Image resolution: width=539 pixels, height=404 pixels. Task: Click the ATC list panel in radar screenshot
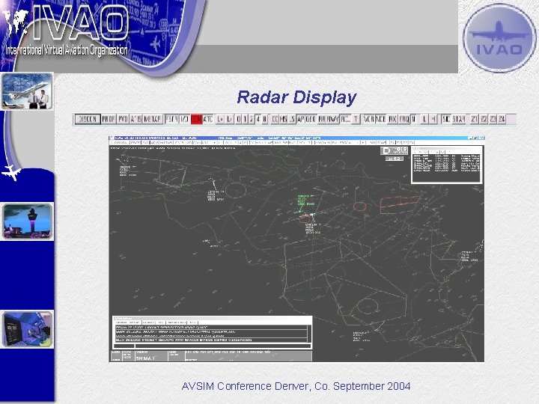click(x=446, y=165)
